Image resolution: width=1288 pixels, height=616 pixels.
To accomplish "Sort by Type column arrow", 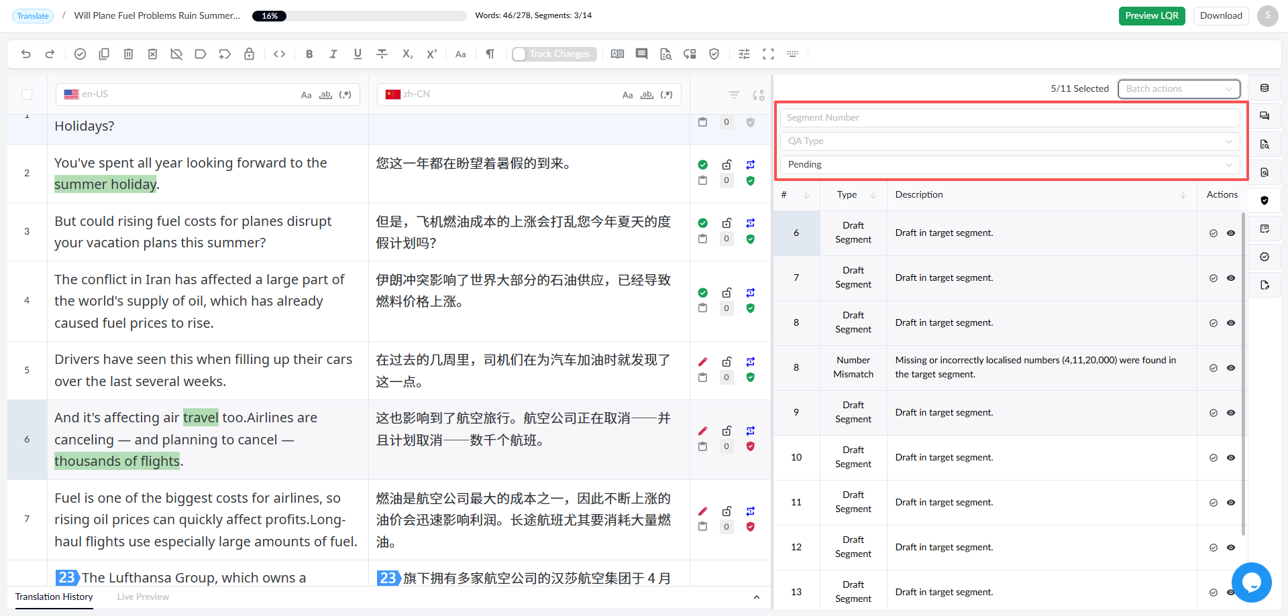I will (x=873, y=195).
